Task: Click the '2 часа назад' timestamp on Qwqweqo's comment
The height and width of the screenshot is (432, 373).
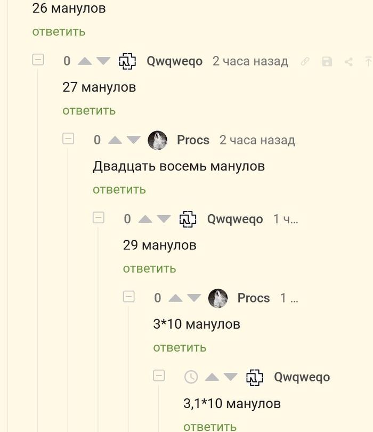Action: pos(251,61)
